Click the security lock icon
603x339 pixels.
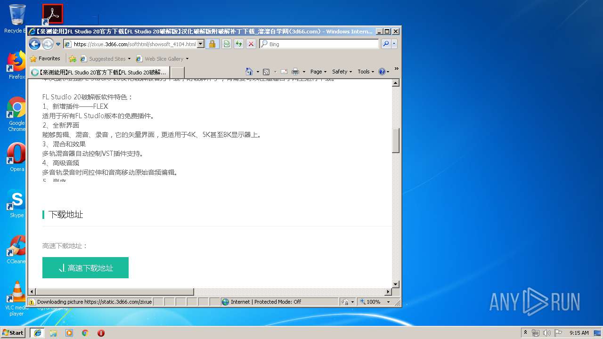click(x=212, y=44)
